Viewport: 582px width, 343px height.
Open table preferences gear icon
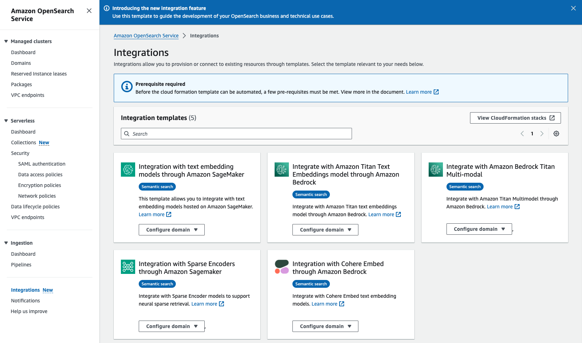pyautogui.click(x=556, y=134)
